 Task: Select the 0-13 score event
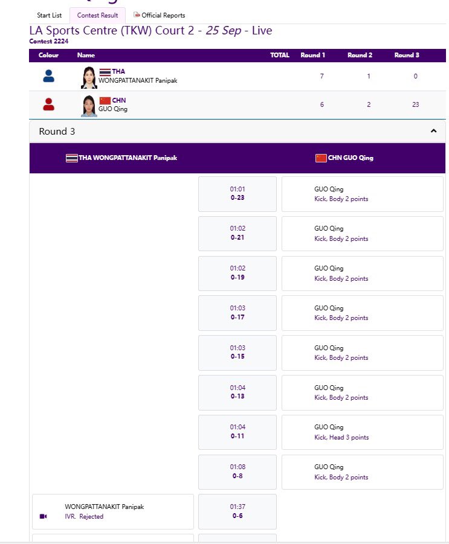tap(237, 392)
